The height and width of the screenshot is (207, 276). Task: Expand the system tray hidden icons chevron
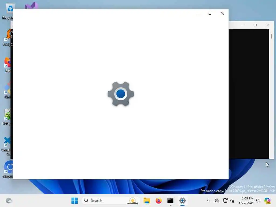click(x=208, y=201)
